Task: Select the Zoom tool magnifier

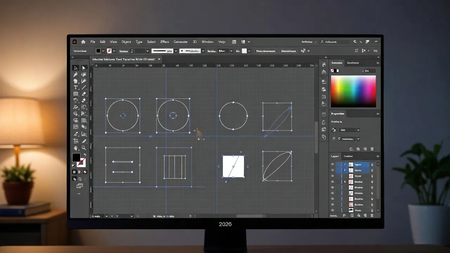Action: [84, 148]
